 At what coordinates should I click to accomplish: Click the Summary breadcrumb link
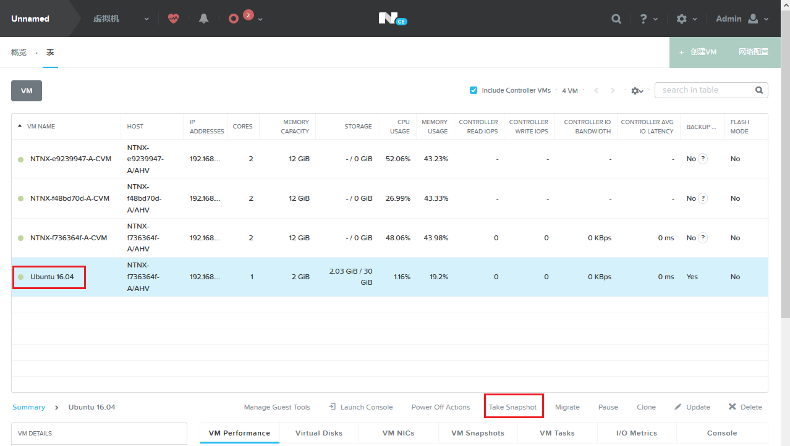coord(29,407)
